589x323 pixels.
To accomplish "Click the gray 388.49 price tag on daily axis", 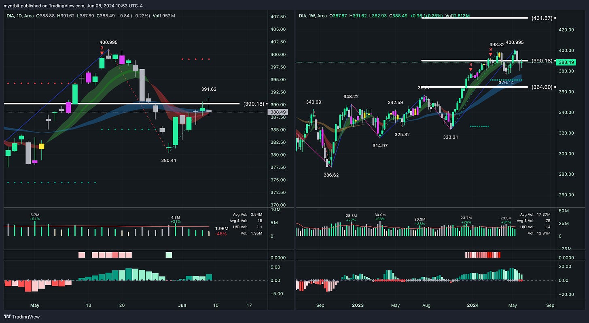I will pos(278,112).
